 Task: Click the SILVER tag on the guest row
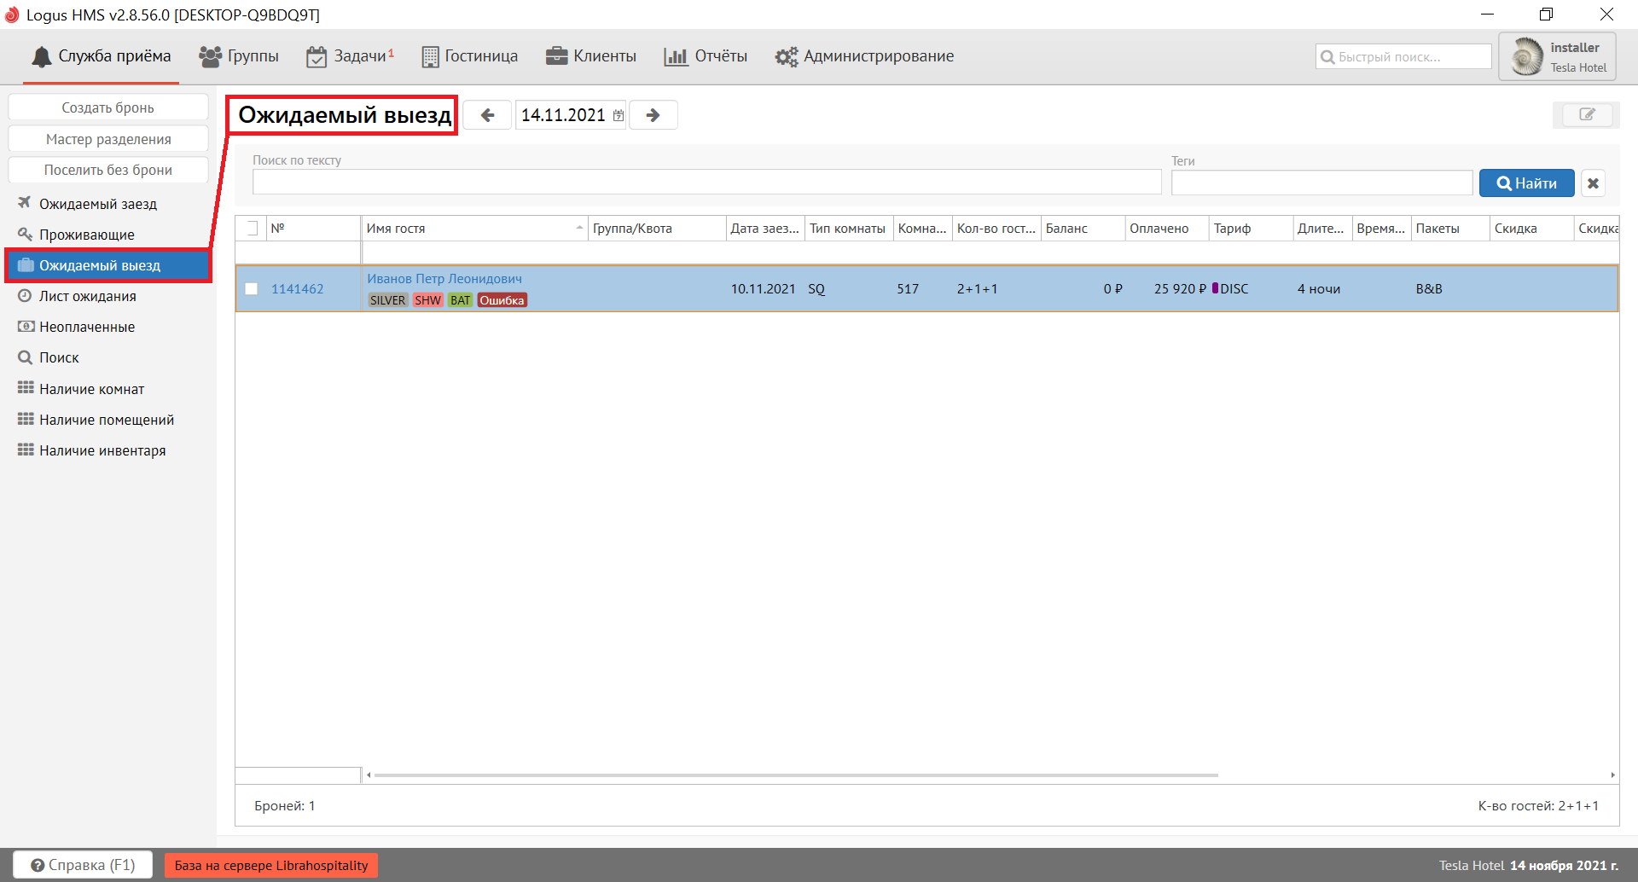(388, 300)
